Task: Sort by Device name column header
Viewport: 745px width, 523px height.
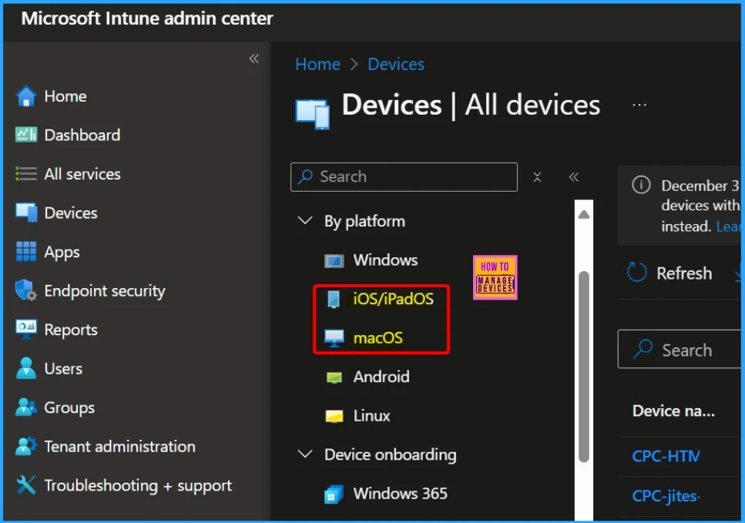Action: pyautogui.click(x=673, y=411)
